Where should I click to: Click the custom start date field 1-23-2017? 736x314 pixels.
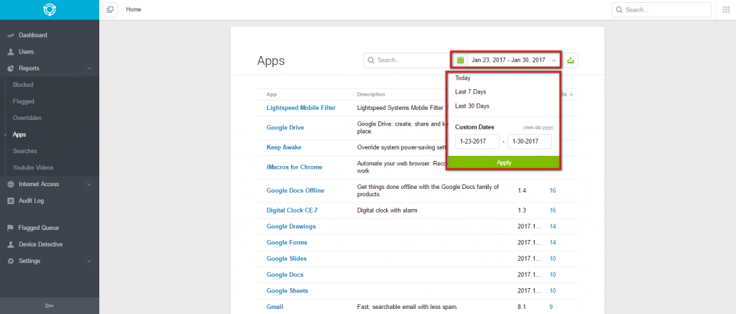click(x=477, y=142)
